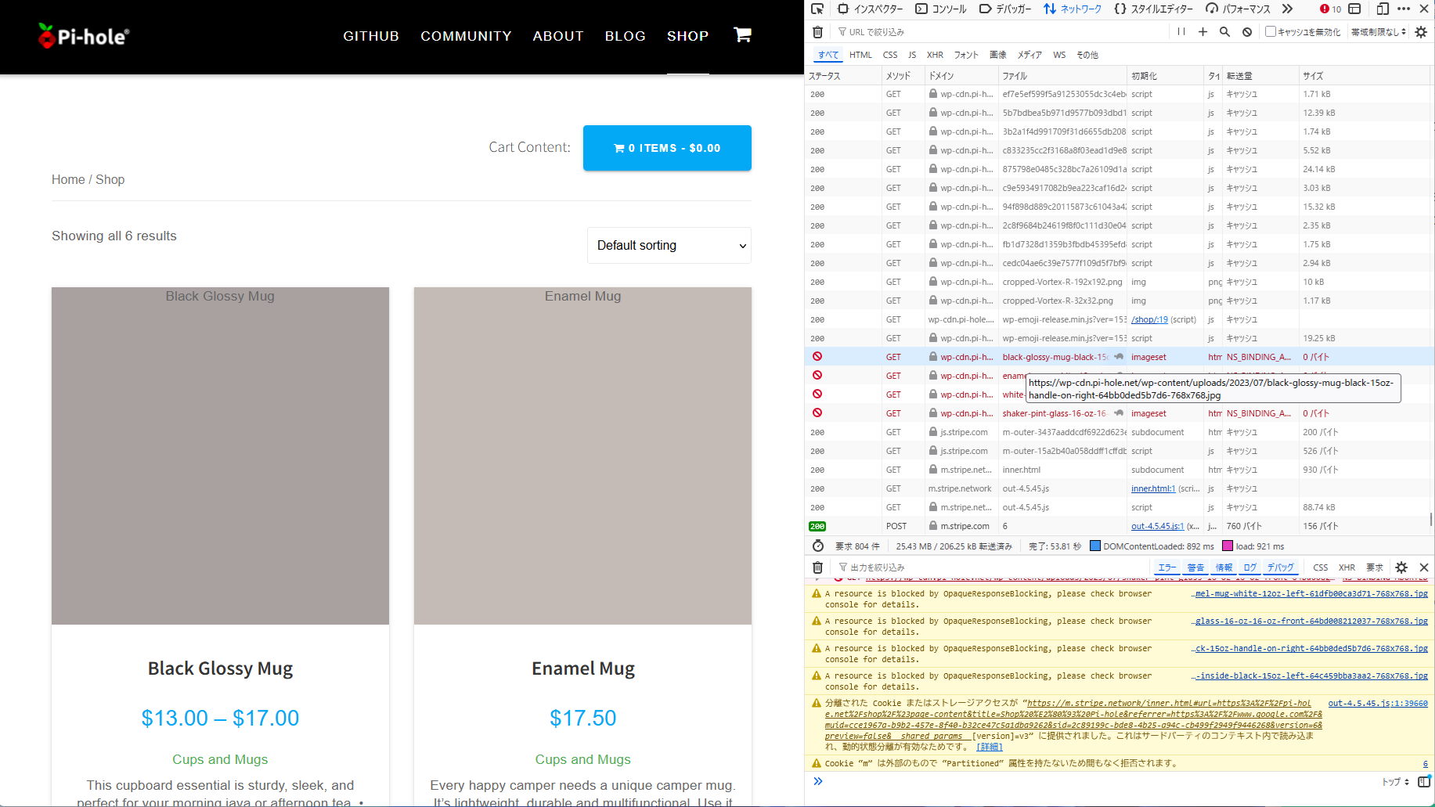The width and height of the screenshot is (1435, 807).
Task: Click the 0 ITEMS - $0.00 cart button
Action: [x=667, y=148]
